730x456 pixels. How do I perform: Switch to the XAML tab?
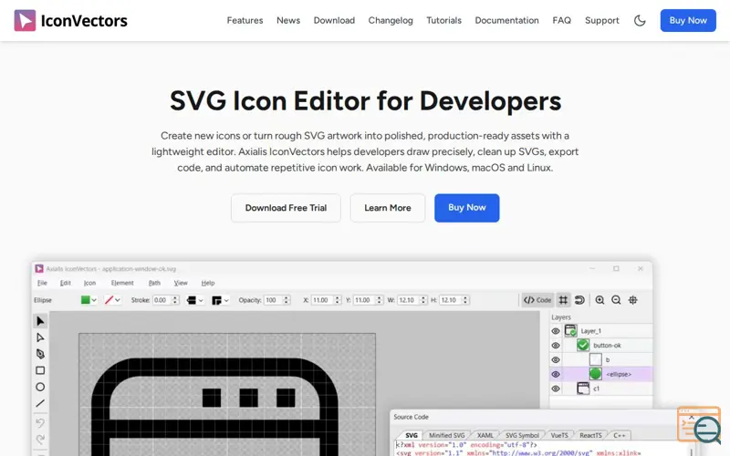tap(485, 436)
